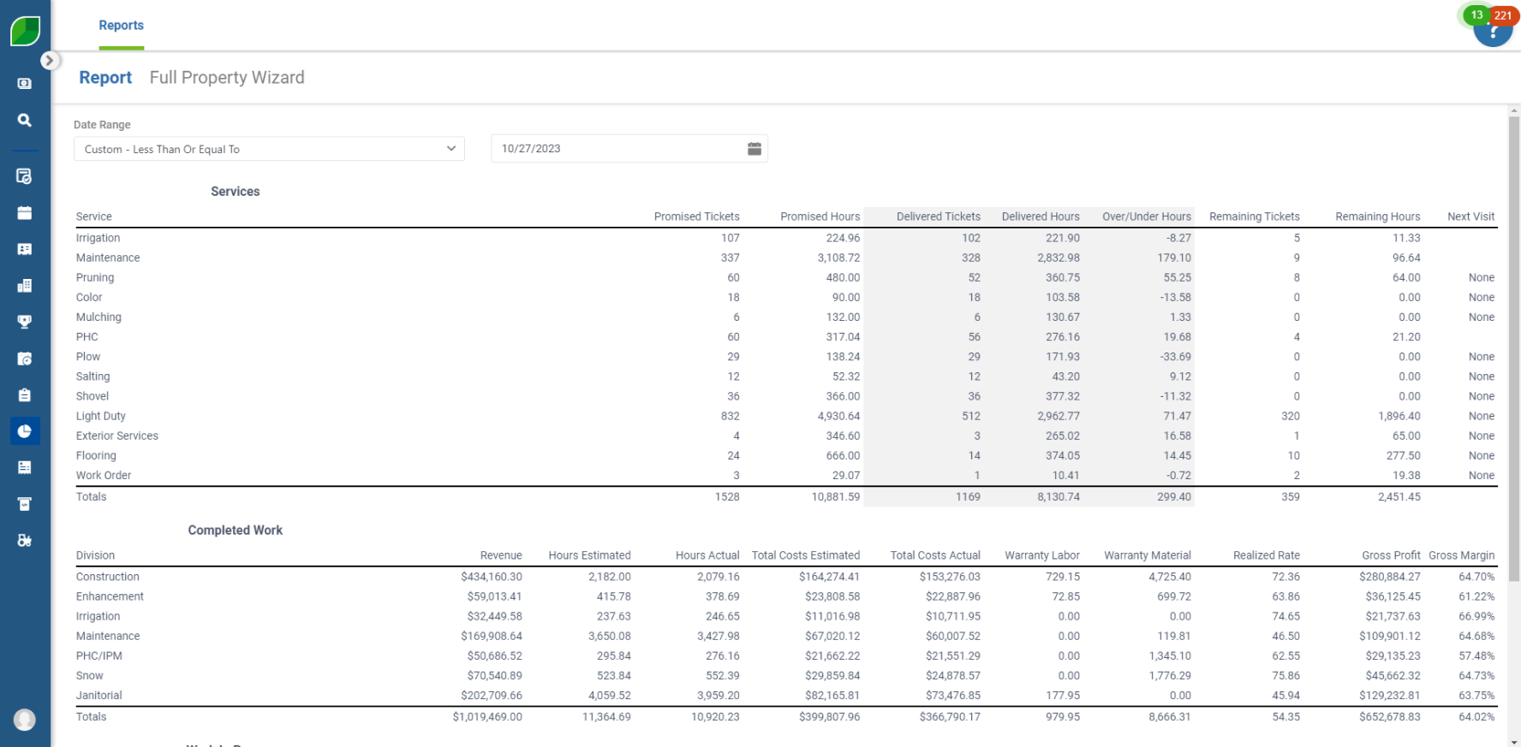This screenshot has height=747, width=1521.
Task: Open the calendar picker beside the date field
Action: click(x=754, y=149)
